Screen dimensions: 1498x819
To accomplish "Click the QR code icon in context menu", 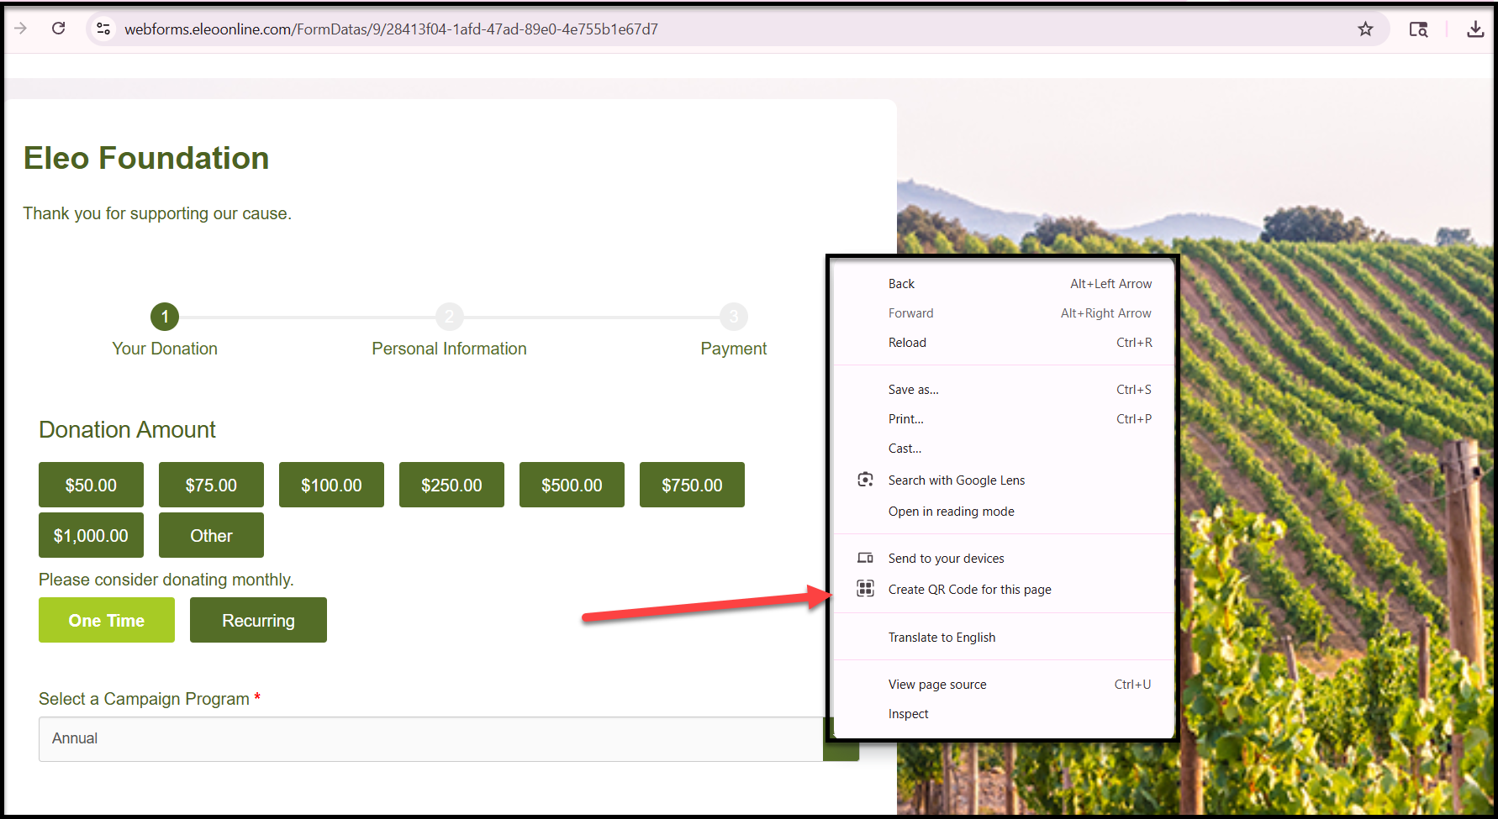I will point(865,589).
